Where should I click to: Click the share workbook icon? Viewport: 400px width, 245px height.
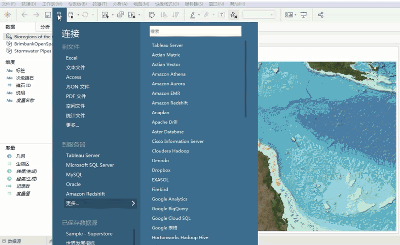point(321,15)
